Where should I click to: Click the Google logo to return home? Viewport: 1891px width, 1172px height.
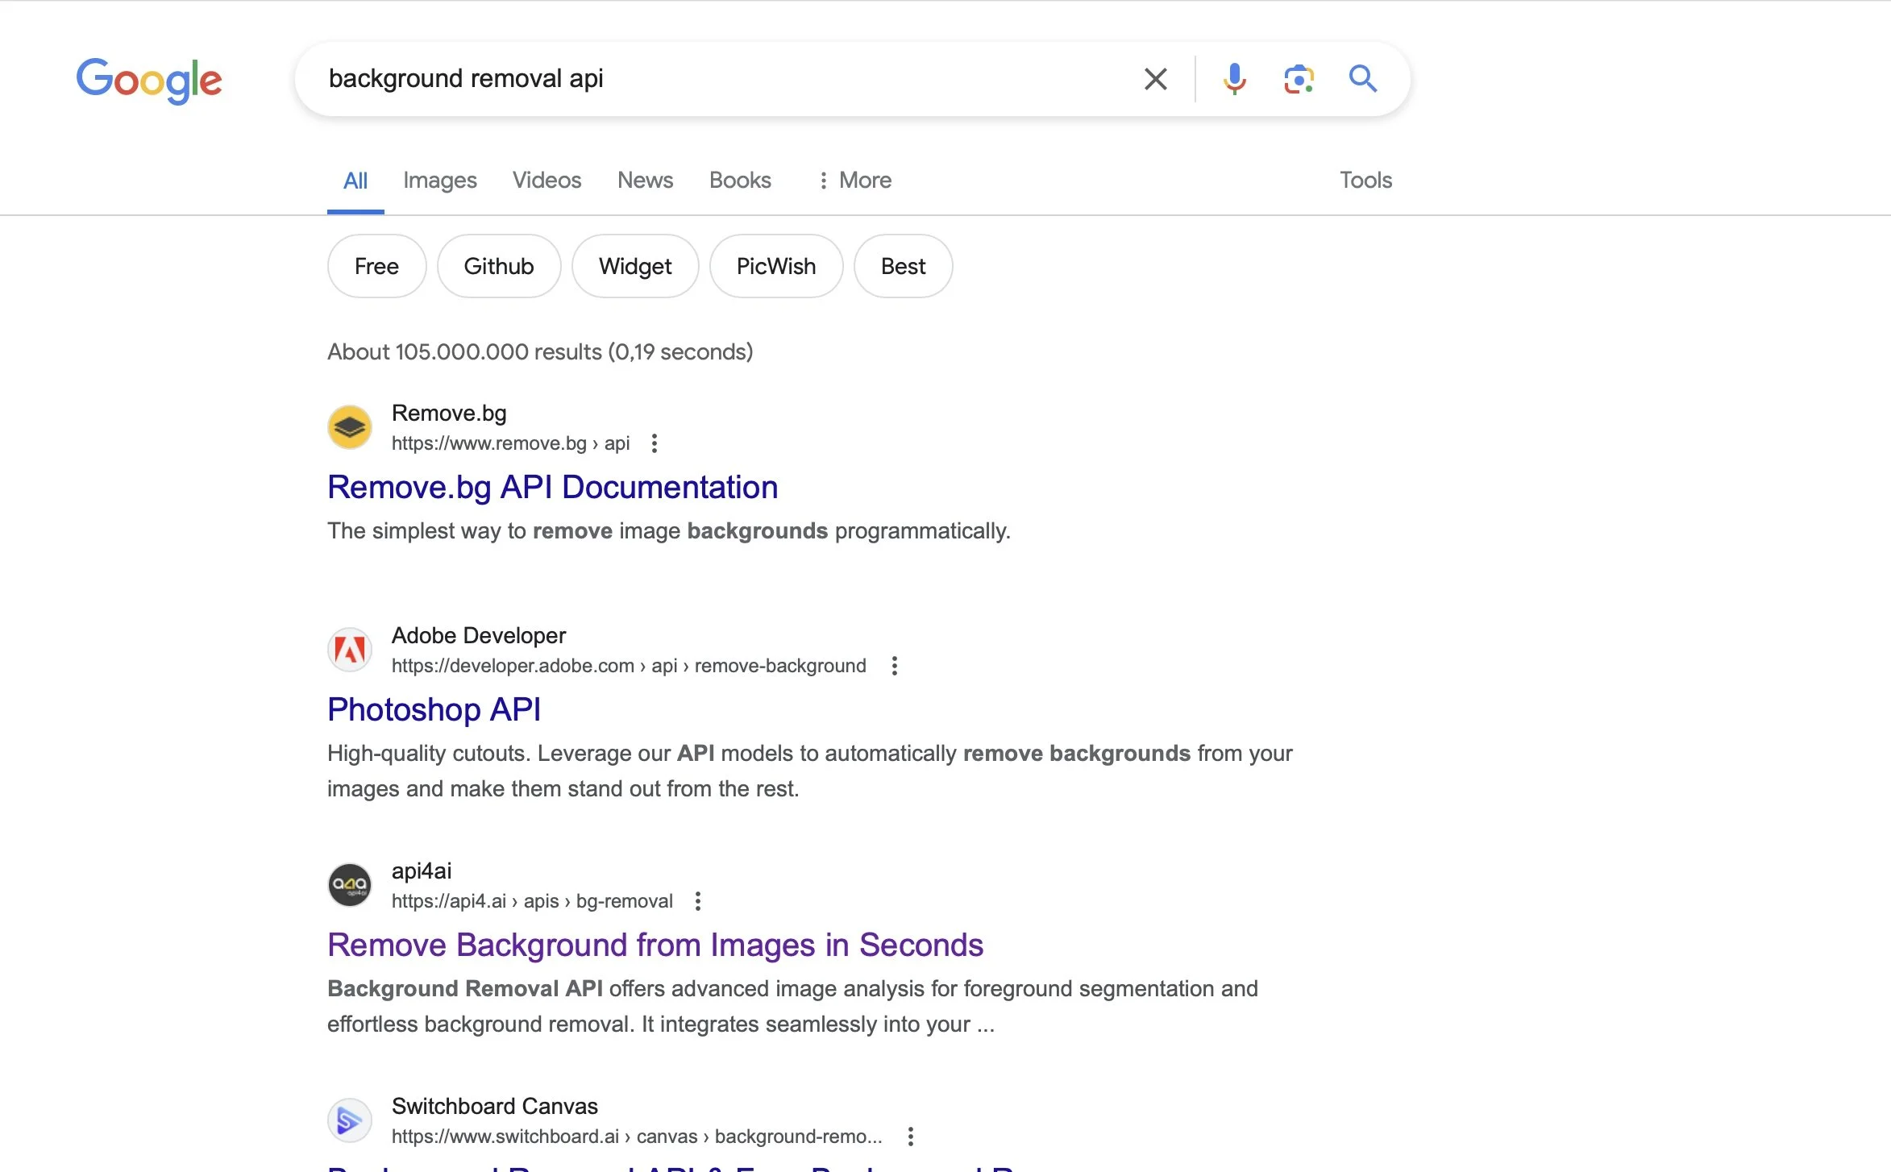(149, 79)
